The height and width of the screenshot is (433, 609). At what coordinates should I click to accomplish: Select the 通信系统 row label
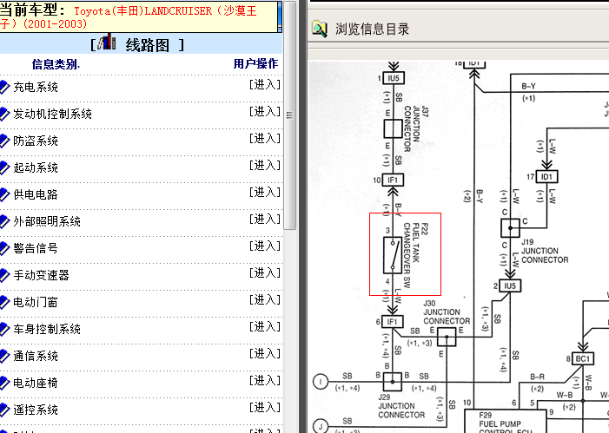point(36,356)
